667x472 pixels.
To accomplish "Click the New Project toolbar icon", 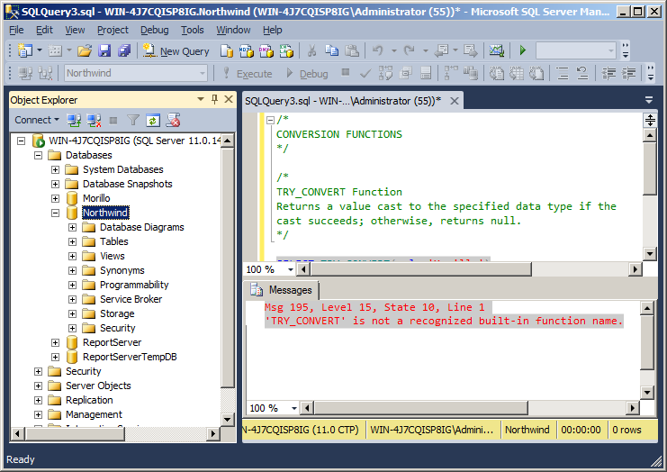I will coord(25,50).
